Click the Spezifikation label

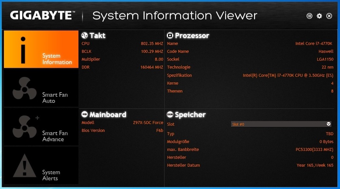(x=179, y=75)
